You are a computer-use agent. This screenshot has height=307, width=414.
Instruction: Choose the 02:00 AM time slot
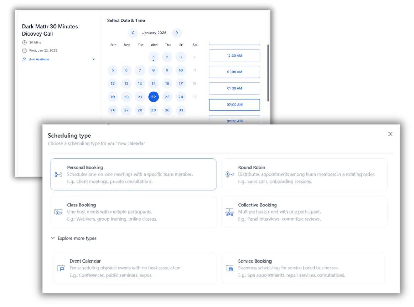(x=235, y=105)
